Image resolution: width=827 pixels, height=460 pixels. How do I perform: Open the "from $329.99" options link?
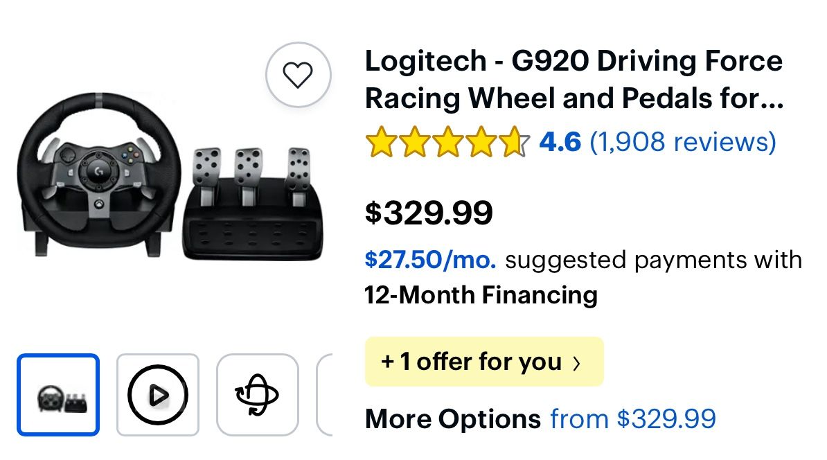pos(632,419)
